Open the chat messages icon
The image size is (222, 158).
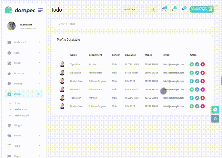(x=183, y=9)
